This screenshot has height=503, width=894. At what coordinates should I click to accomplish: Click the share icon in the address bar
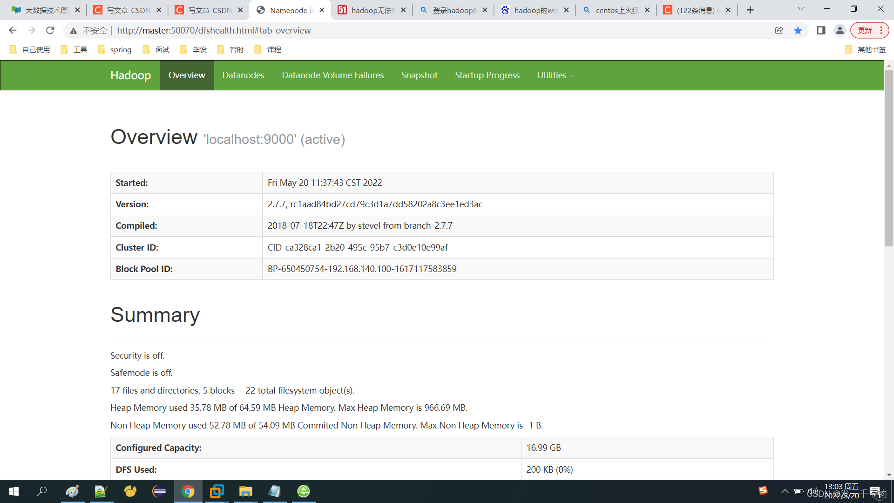point(779,30)
